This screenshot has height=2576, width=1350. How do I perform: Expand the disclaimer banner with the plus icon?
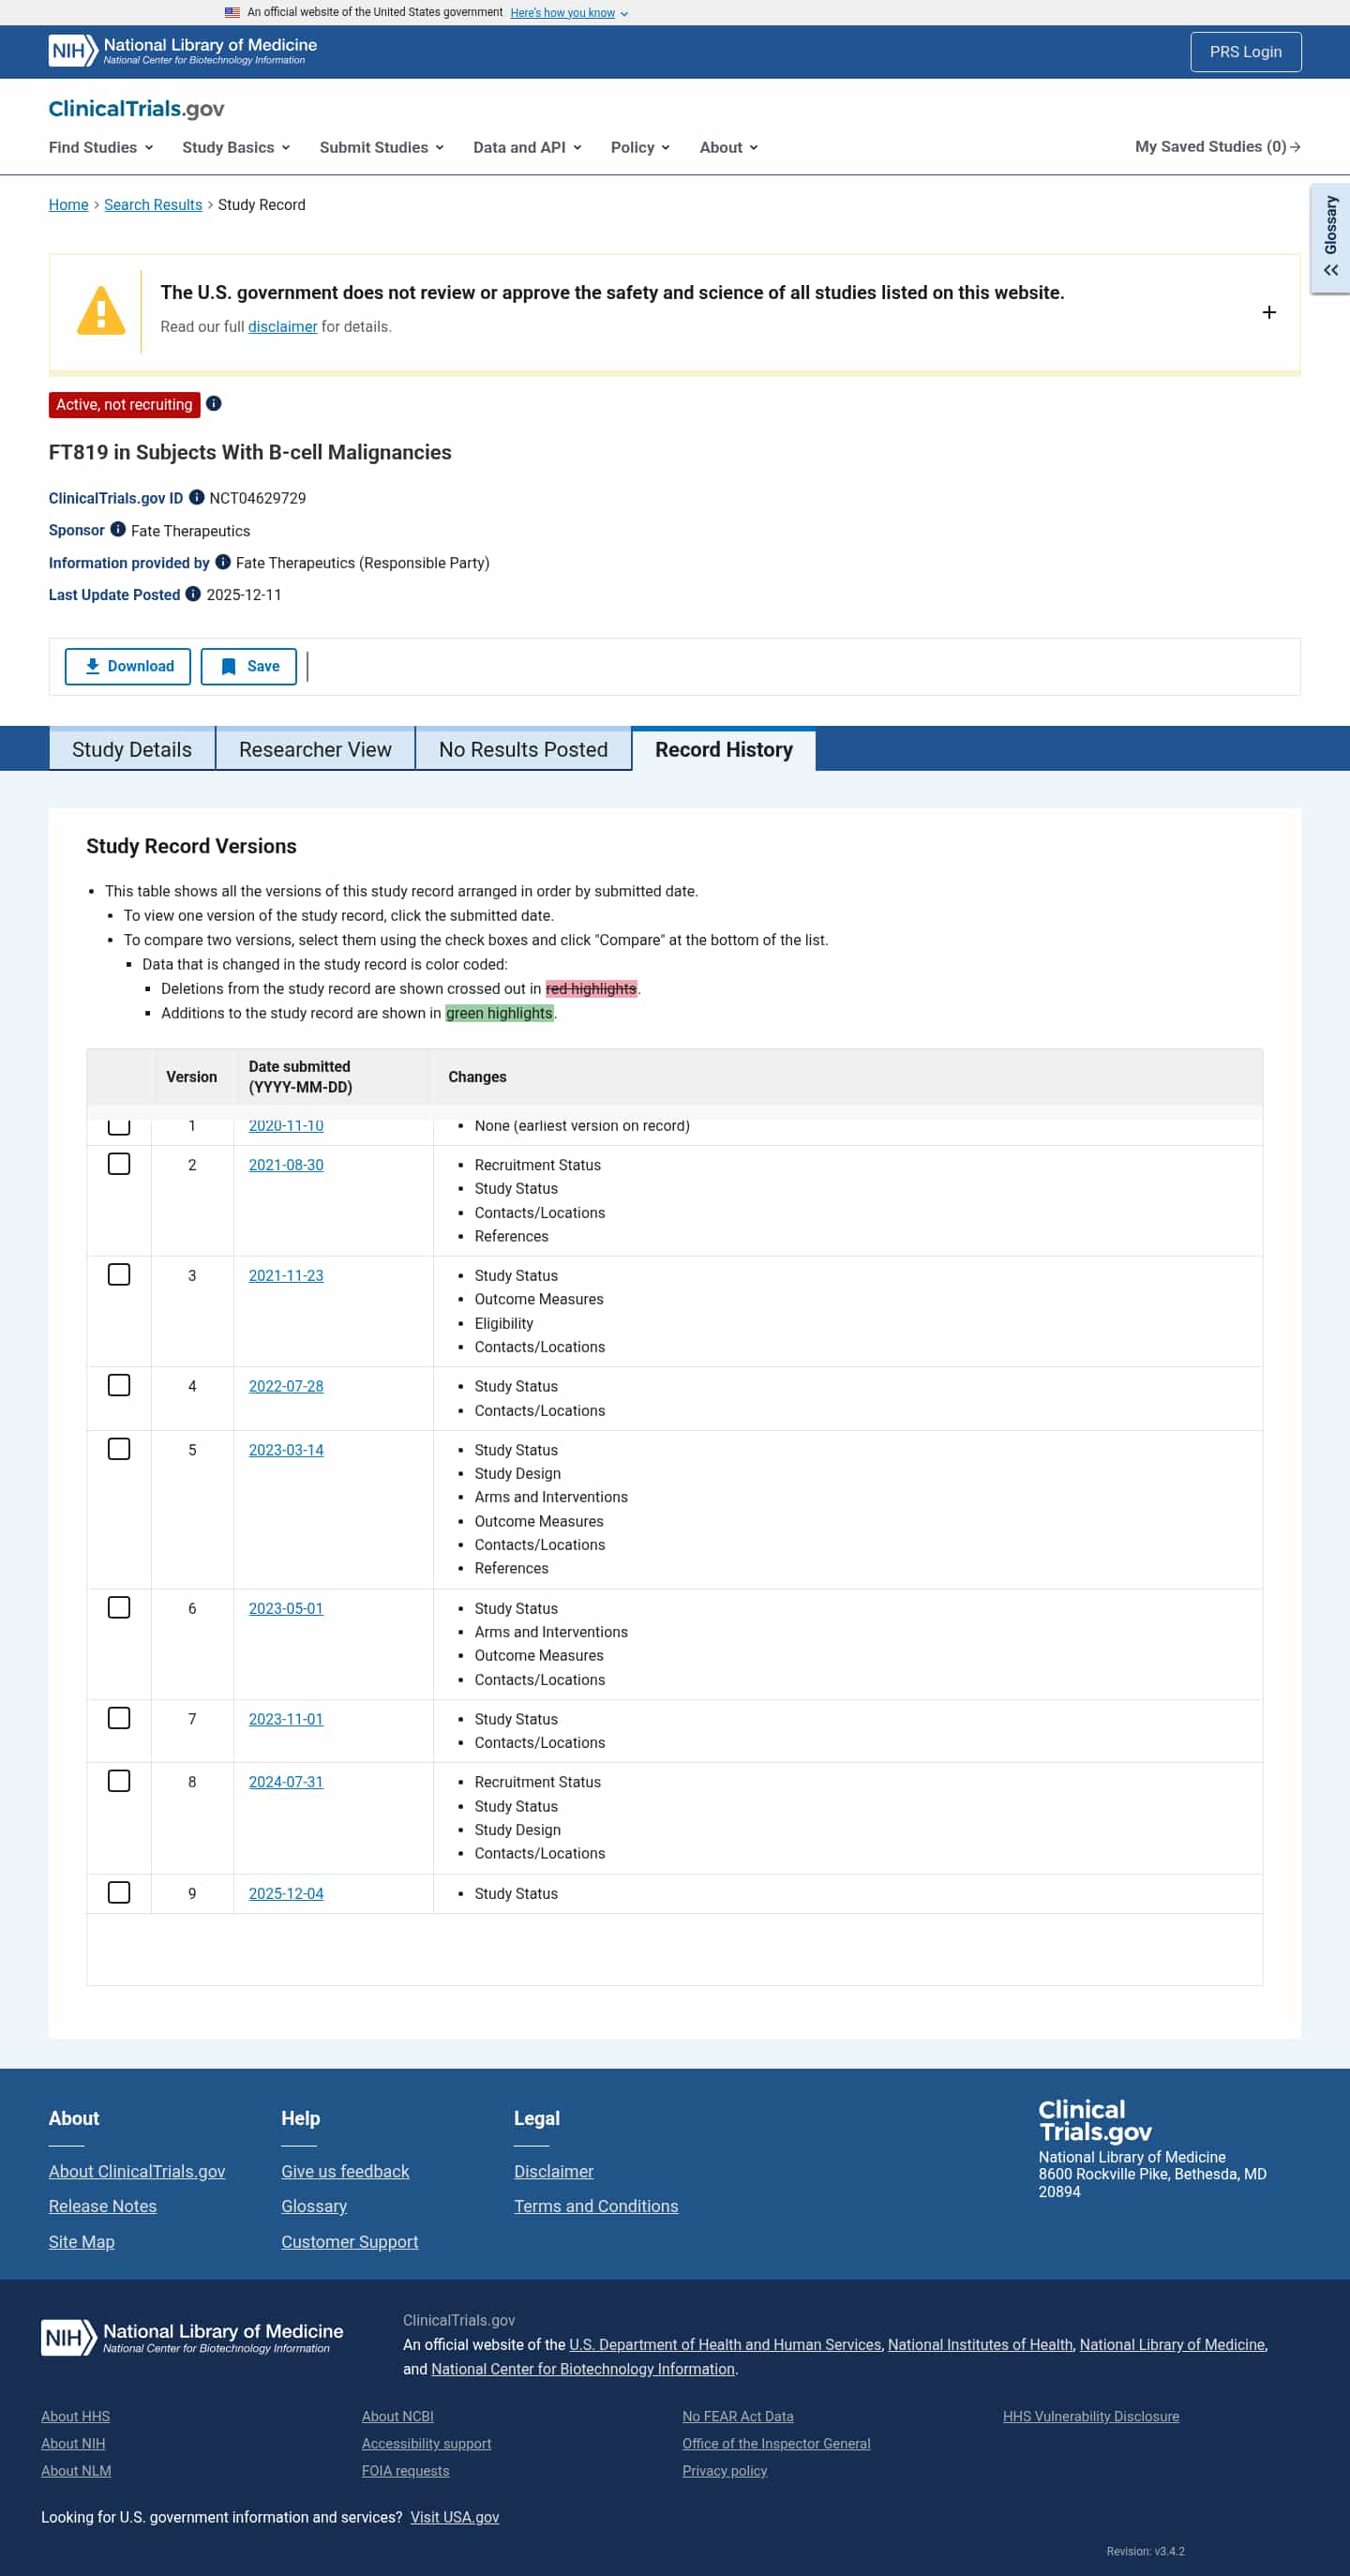(1269, 312)
